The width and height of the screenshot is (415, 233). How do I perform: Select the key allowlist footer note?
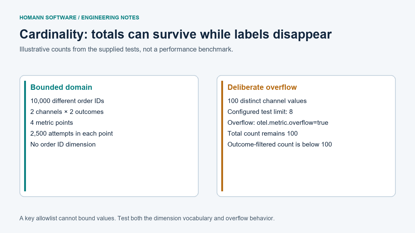click(147, 218)
